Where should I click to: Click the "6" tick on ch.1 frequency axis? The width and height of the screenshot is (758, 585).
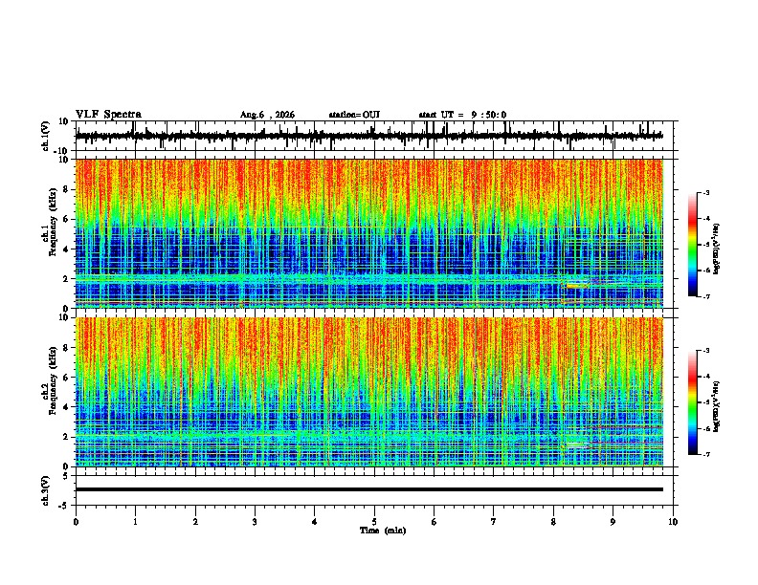point(66,219)
